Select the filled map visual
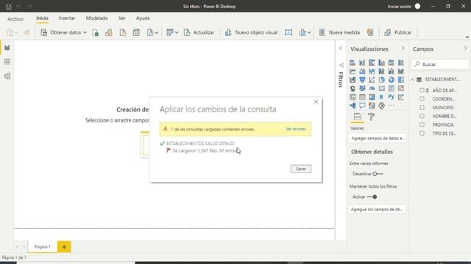The image size is (471, 264). click(362, 88)
